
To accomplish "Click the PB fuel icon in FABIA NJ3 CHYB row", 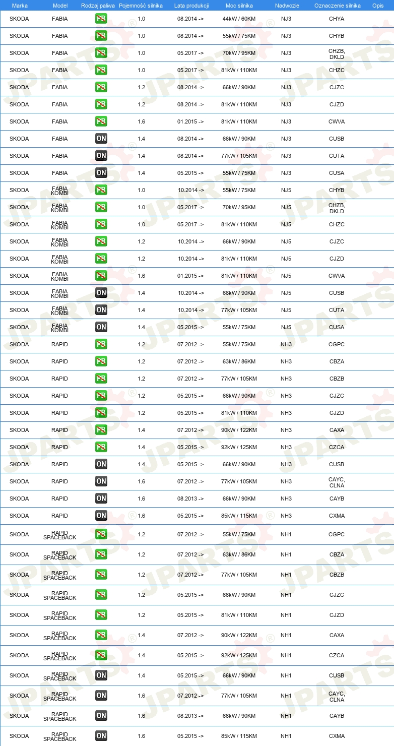I will click(x=101, y=36).
